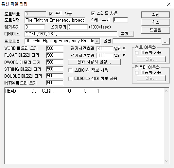Image resolution: width=174 pixels, height=168 pixels.
Task: Click the scrollbar down arrow in text area
Action: click(x=166, y=161)
